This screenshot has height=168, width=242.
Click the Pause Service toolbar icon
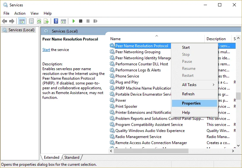(x=88, y=21)
